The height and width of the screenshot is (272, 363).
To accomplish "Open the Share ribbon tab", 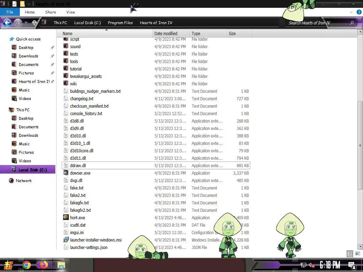I will [x=50, y=12].
